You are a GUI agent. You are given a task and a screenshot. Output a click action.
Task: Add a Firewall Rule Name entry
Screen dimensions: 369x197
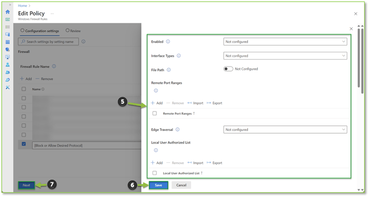pos(26,79)
